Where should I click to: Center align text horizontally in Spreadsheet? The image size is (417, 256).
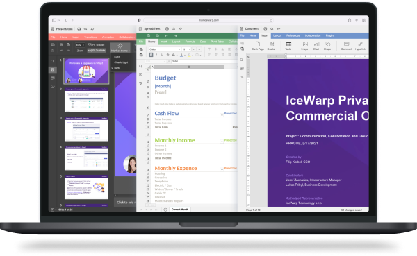point(216,55)
